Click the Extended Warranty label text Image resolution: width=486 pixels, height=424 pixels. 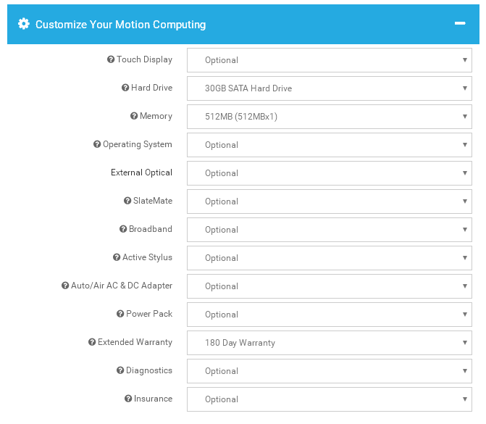click(135, 342)
